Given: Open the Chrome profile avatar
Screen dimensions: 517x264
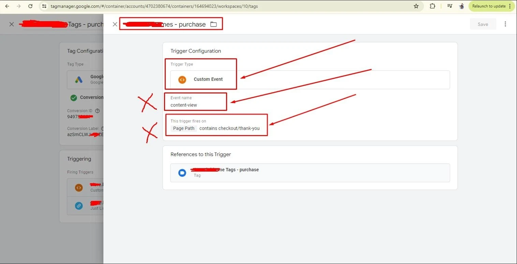Looking at the screenshot, I should point(461,6).
